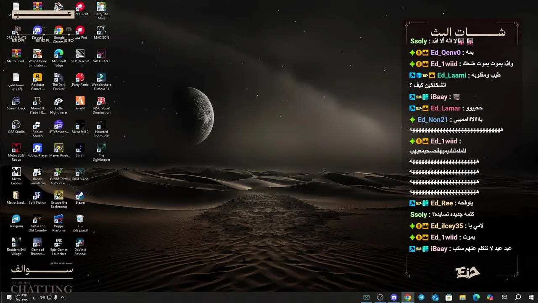Open the GoXLR App icon
The height and width of the screenshot is (303, 538).
pyautogui.click(x=80, y=174)
